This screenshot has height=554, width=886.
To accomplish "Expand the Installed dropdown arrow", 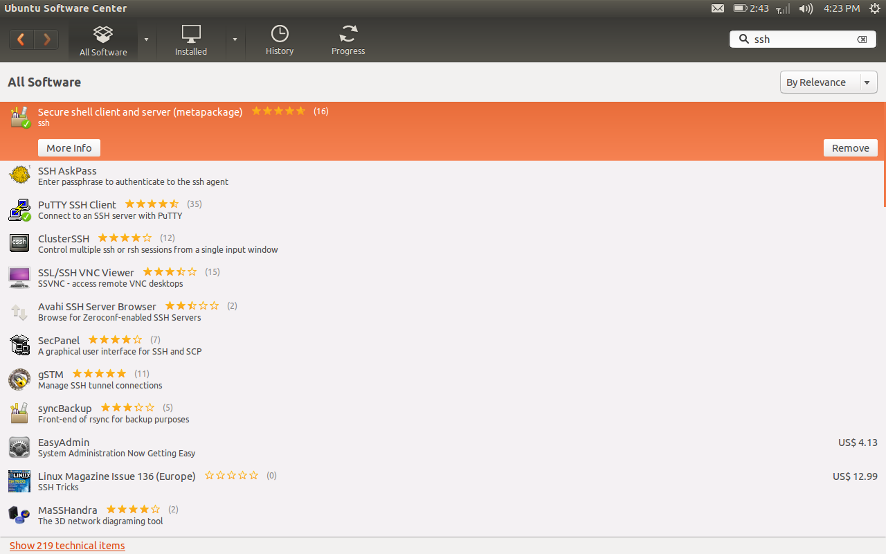I will tap(235, 39).
